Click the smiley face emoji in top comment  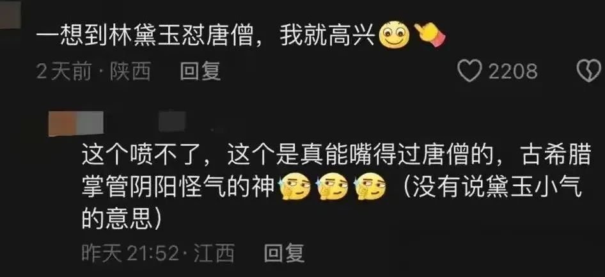[x=394, y=35]
